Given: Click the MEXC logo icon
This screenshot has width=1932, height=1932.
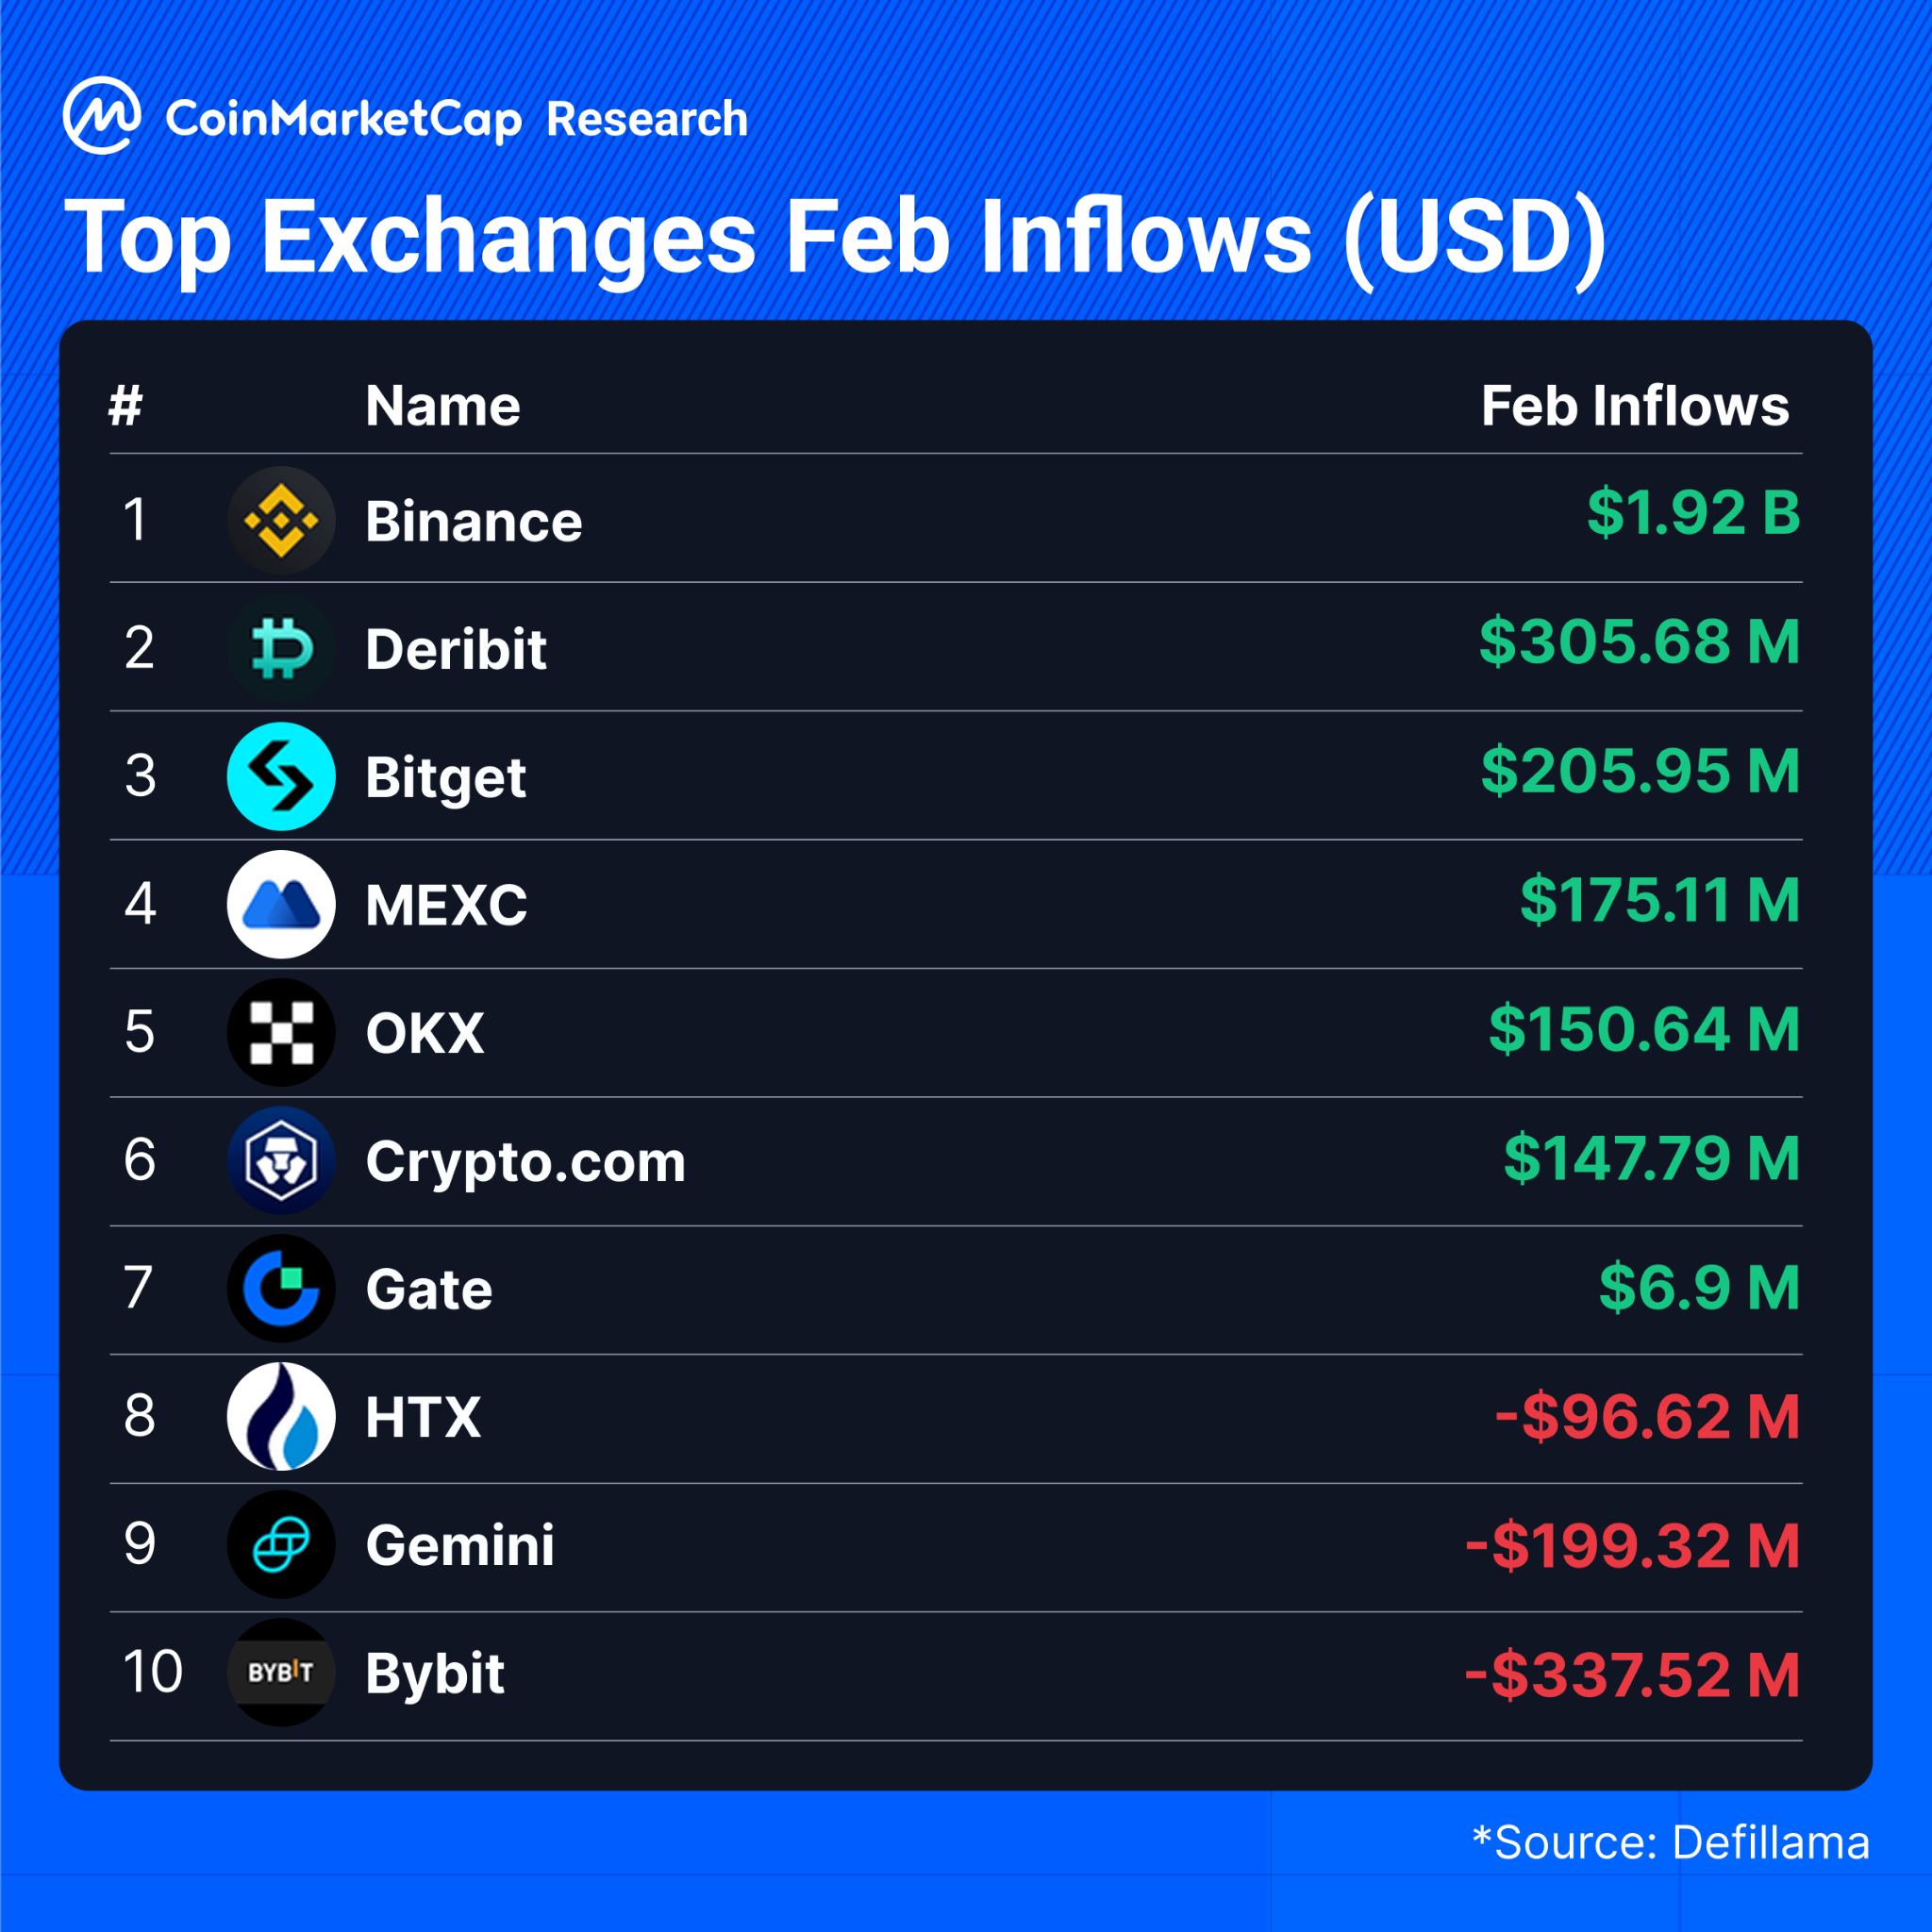Looking at the screenshot, I should pos(281,904).
